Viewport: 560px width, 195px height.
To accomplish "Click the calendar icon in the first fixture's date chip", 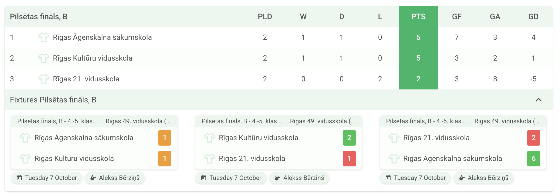I will point(19,178).
